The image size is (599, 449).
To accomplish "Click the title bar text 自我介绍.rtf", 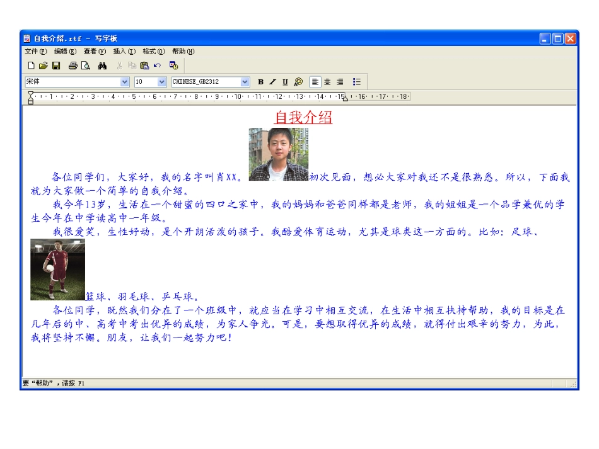I will tap(57, 38).
